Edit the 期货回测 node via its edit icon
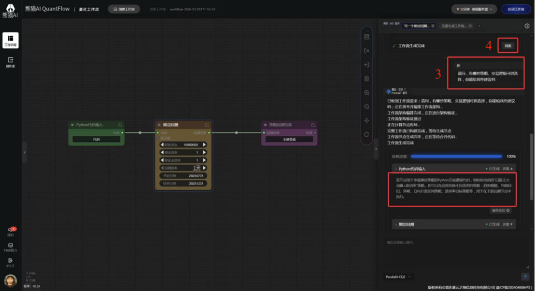The width and height of the screenshot is (535, 291). [x=207, y=125]
